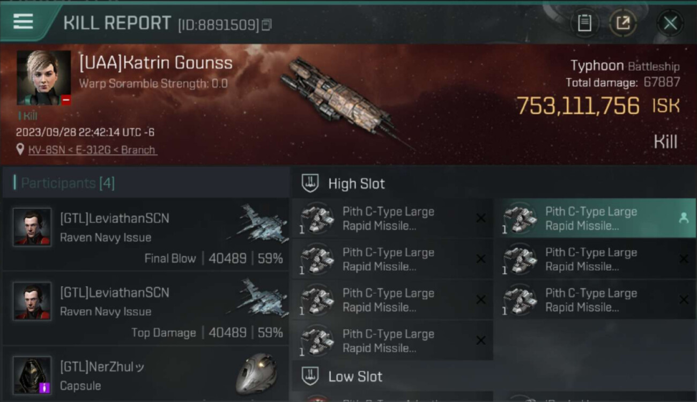Close the kill report window

670,23
